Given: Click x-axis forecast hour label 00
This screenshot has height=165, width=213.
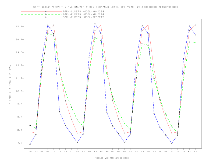Looking at the screenshot, I should [30, 152].
